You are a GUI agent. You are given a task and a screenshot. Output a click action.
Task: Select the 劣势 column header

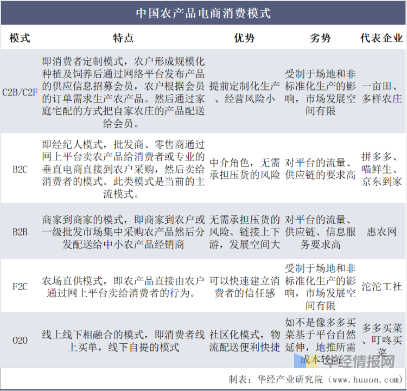tap(320, 38)
